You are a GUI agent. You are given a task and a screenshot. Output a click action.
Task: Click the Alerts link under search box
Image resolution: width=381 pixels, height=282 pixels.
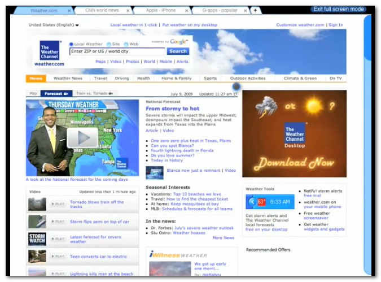[182, 62]
